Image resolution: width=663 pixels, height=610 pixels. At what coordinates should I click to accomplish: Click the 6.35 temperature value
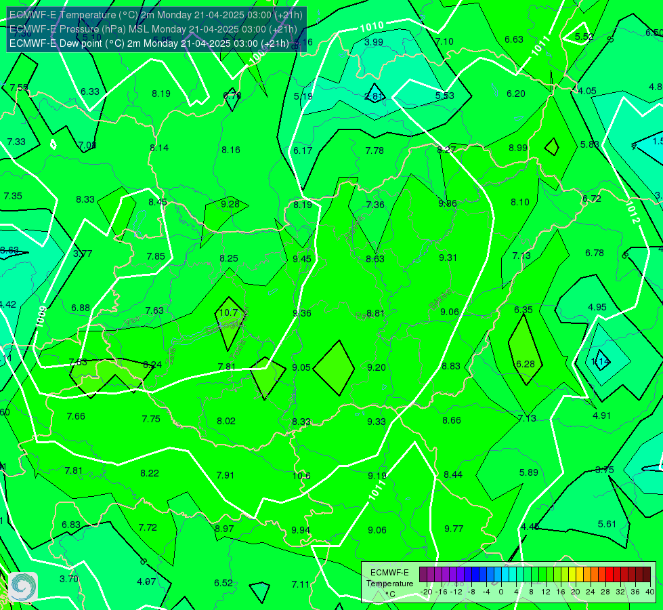(x=523, y=310)
